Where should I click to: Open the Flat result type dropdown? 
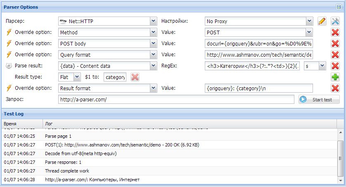pyautogui.click(x=77, y=77)
